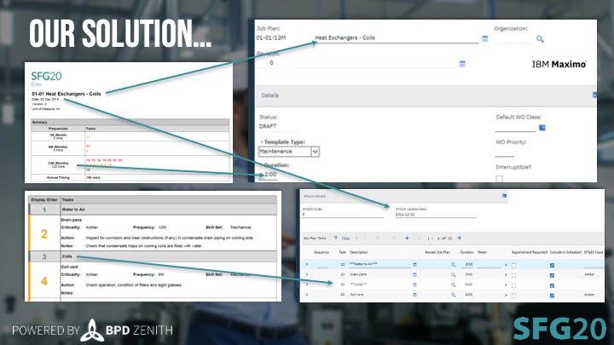Click the job plan Duration field showing 2:00

[269, 175]
